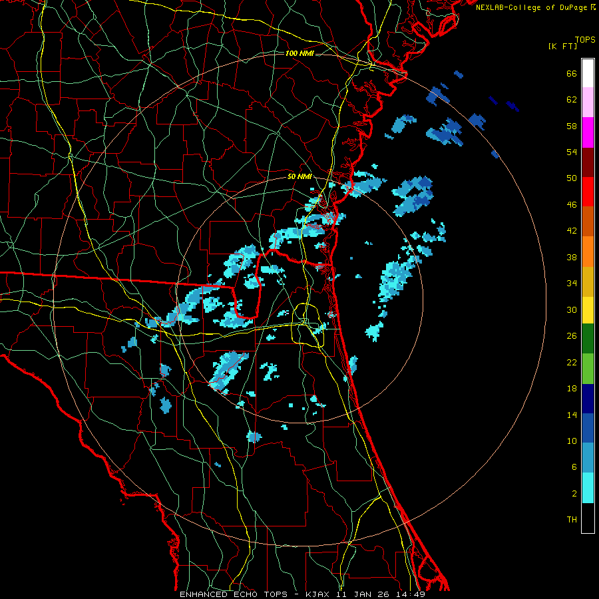Select the navy 22 kft legend swatch

[588, 399]
